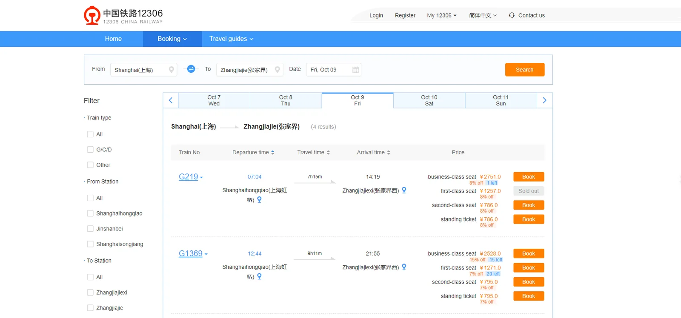681x318 pixels.
Task: Check the Other train type filter
Action: (x=90, y=165)
